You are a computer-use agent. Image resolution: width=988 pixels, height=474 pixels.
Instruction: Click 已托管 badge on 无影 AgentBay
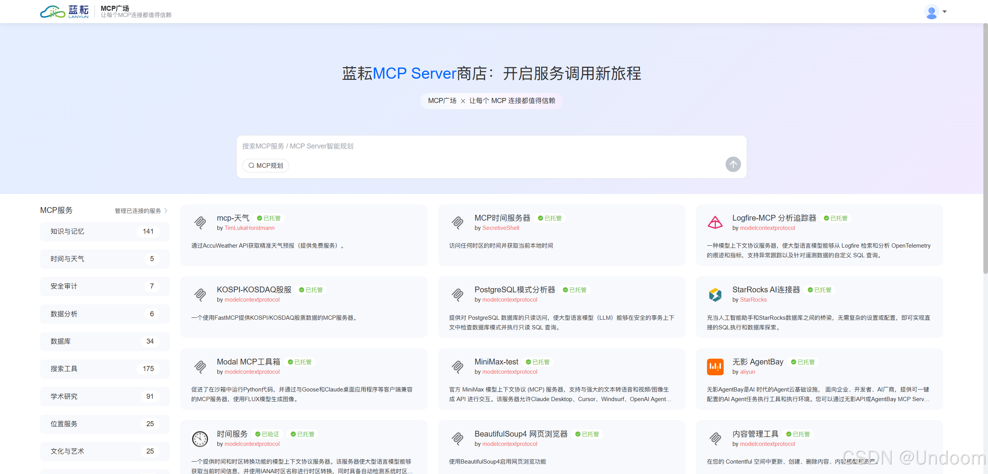tap(803, 362)
